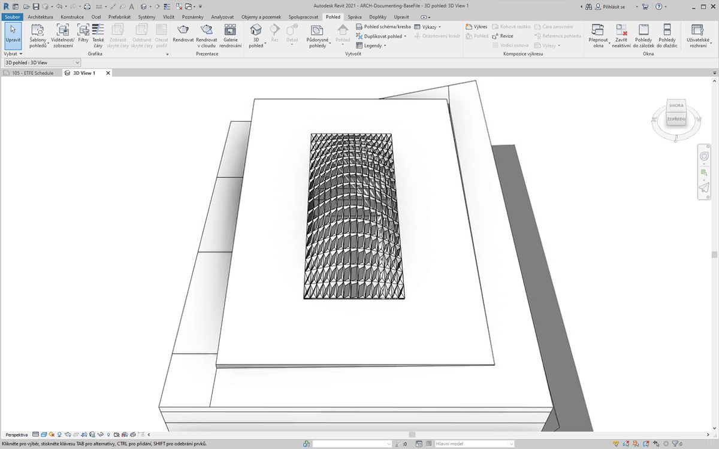
Task: Click the Save icon in quick access toolbar
Action: pos(35,6)
